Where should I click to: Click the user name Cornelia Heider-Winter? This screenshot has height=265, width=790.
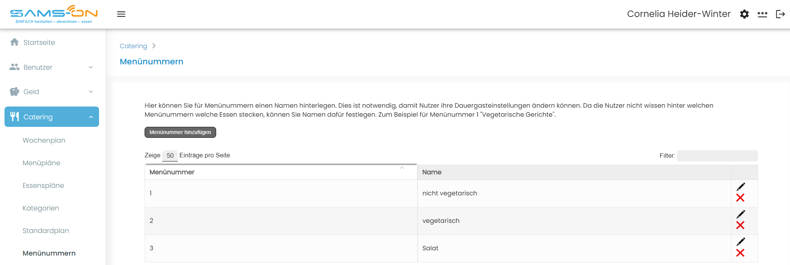[x=679, y=14]
